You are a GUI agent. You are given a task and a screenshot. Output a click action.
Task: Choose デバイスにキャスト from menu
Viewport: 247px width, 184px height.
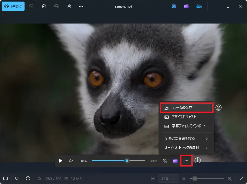[186, 117]
